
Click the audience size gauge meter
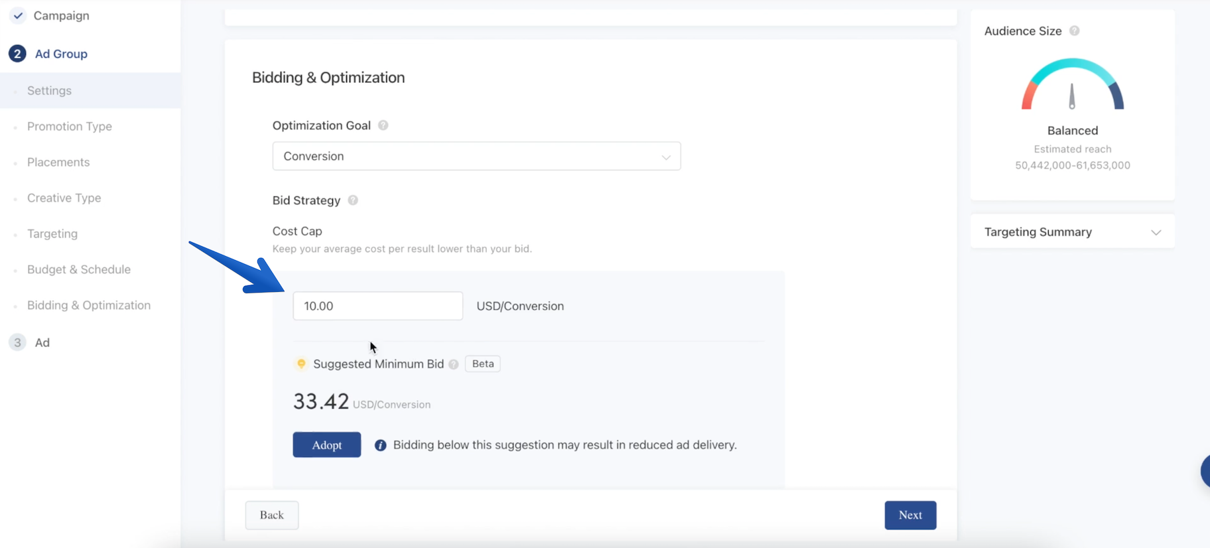(x=1072, y=86)
